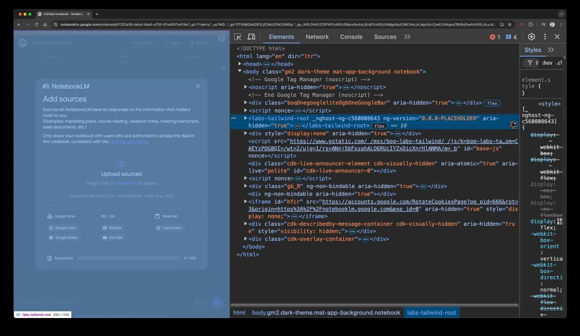
Task: Open the Sources tab
Action: [x=385, y=37]
